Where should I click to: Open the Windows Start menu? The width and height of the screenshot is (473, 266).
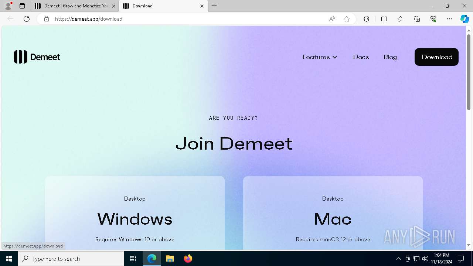coord(9,259)
